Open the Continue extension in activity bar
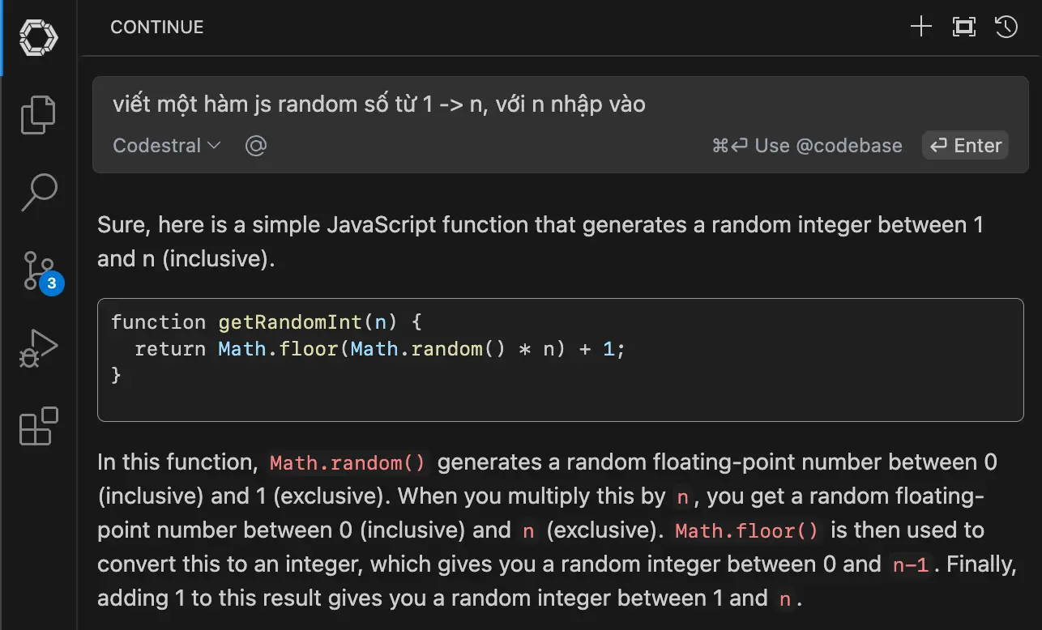 pyautogui.click(x=38, y=36)
